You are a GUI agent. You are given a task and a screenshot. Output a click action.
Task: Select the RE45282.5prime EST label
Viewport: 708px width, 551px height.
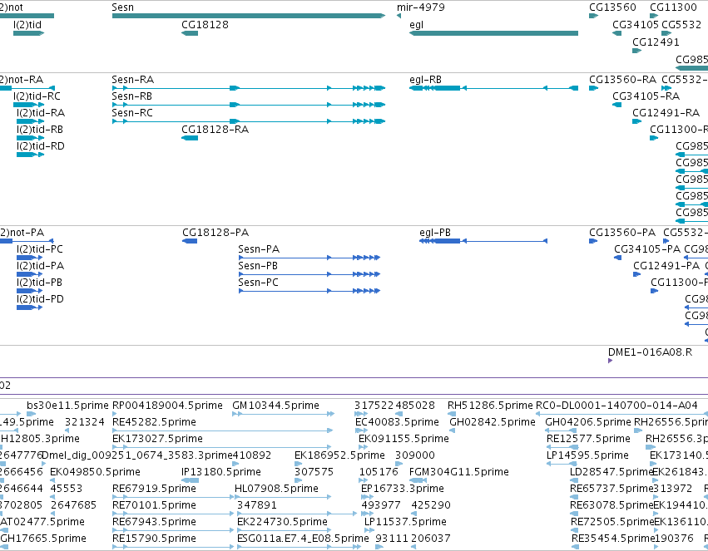[x=155, y=422]
